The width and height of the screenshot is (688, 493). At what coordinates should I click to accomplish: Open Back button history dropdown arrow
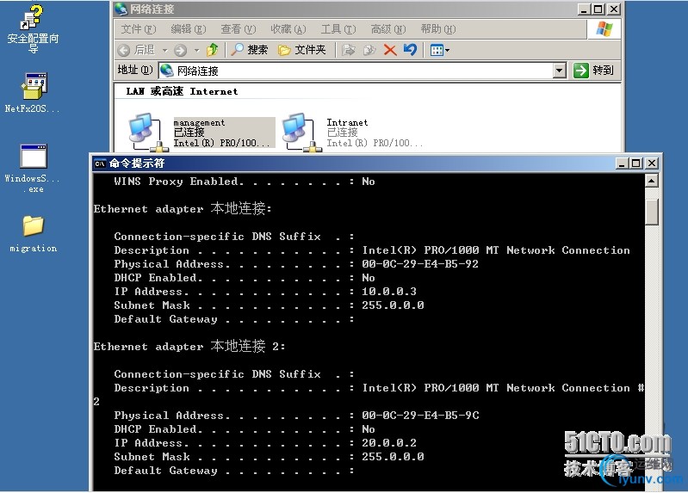click(165, 51)
